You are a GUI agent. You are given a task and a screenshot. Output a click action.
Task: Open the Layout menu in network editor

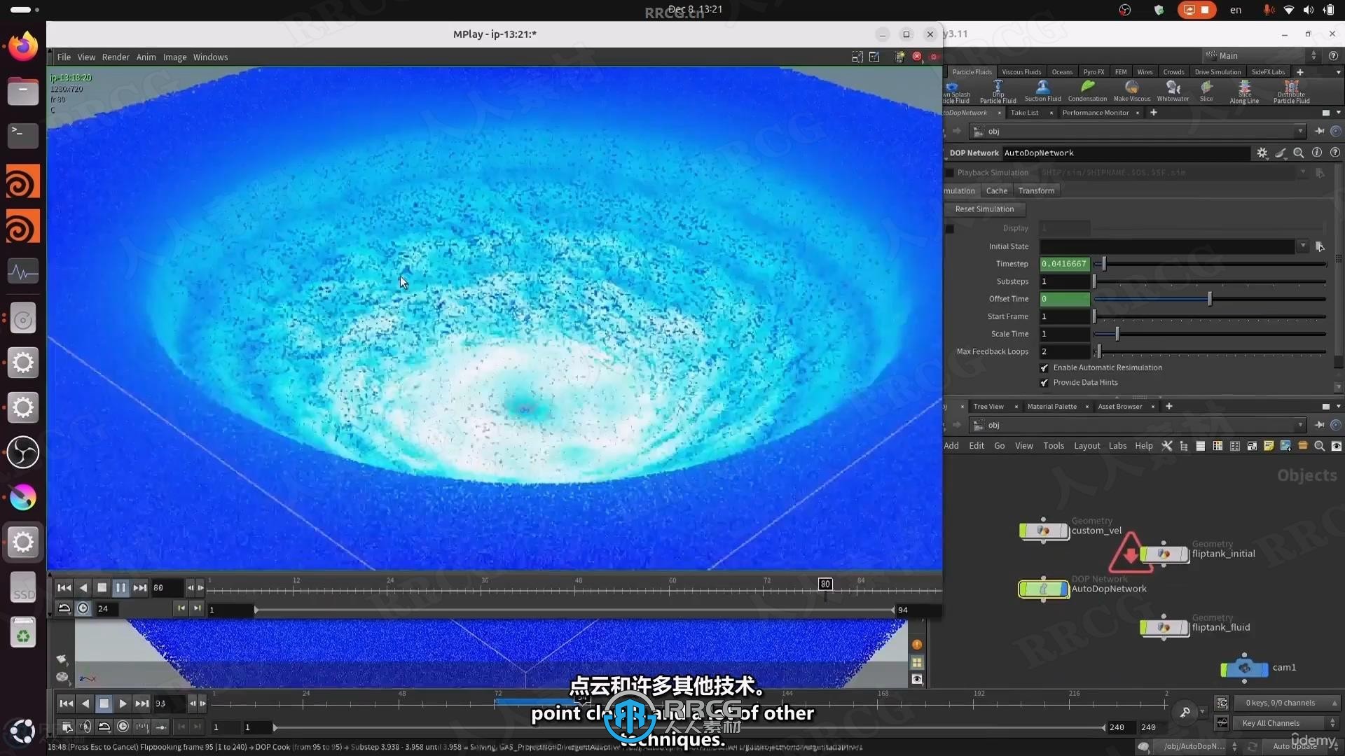1087,446
